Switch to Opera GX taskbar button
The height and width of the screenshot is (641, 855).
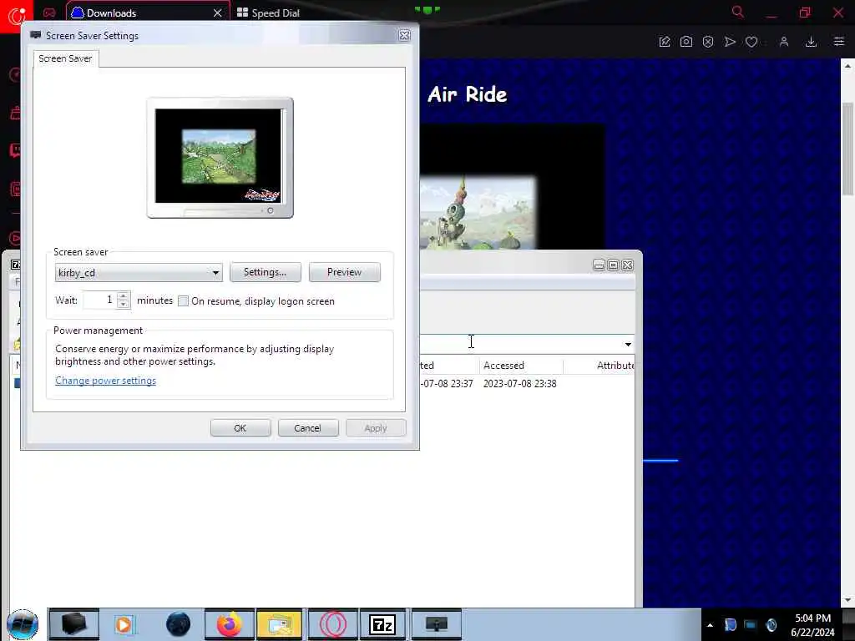pyautogui.click(x=332, y=624)
